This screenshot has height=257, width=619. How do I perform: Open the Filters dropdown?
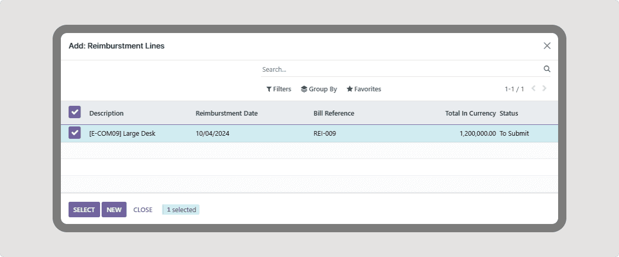click(279, 89)
